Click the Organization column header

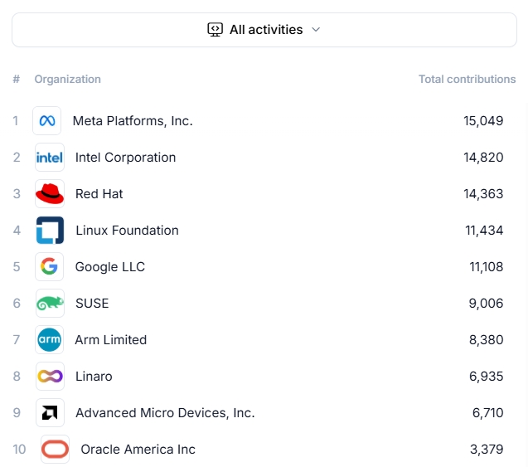(67, 80)
